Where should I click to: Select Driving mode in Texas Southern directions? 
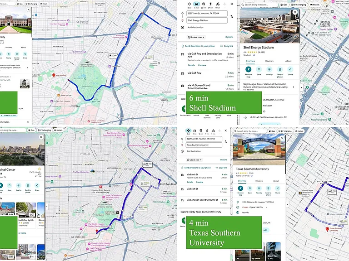coord(194,131)
